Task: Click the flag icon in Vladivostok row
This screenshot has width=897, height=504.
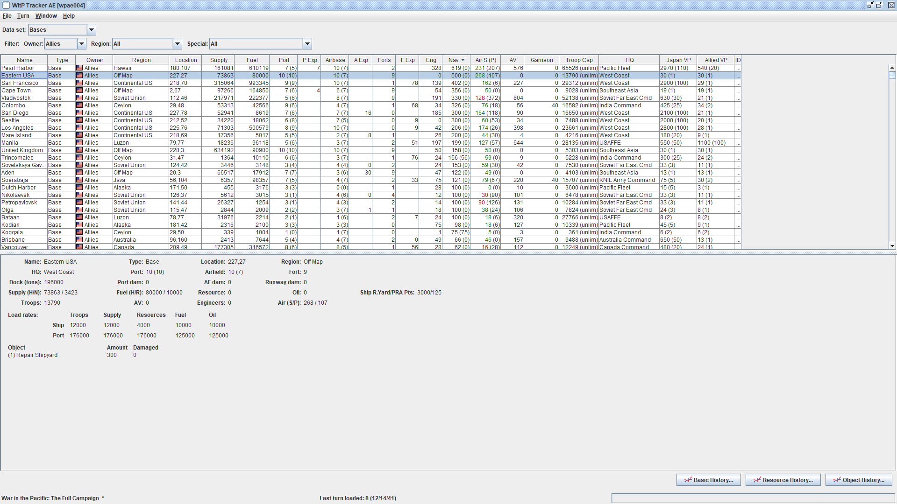Action: pos(79,98)
